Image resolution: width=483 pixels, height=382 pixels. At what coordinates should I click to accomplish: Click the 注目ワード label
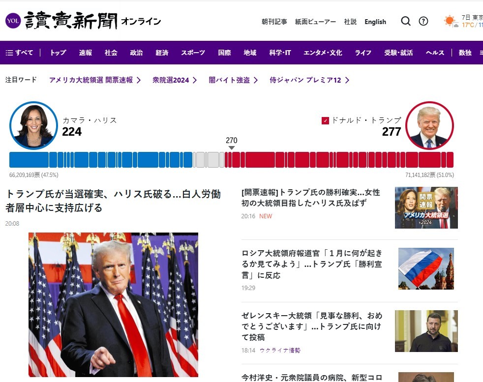pyautogui.click(x=21, y=80)
